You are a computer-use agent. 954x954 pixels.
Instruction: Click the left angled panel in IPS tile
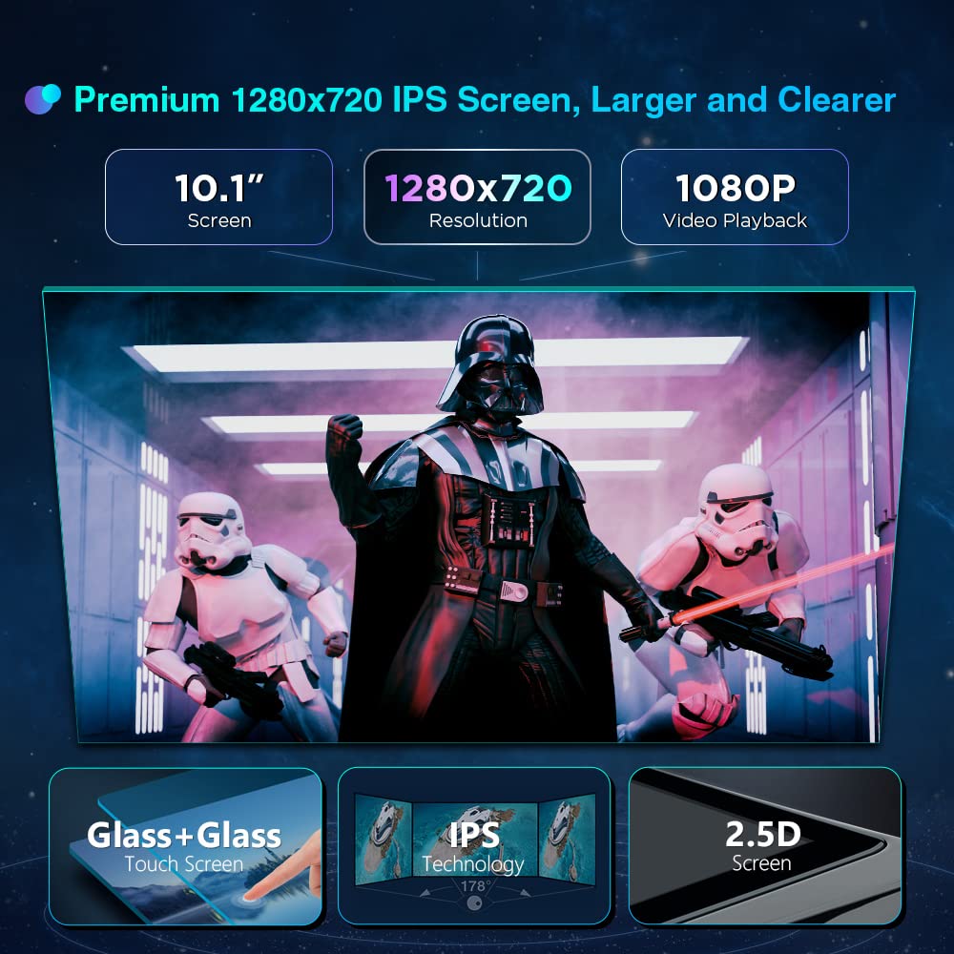(x=384, y=840)
